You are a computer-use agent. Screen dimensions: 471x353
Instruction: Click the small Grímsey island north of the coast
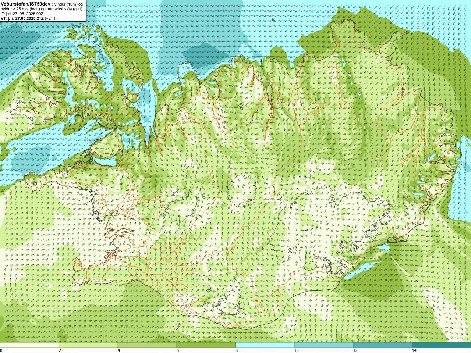(273, 20)
